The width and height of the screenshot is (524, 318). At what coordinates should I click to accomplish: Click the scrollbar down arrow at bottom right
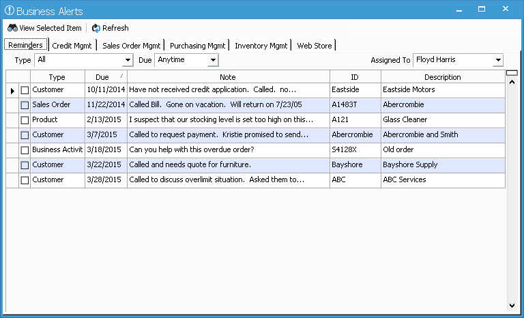click(512, 306)
